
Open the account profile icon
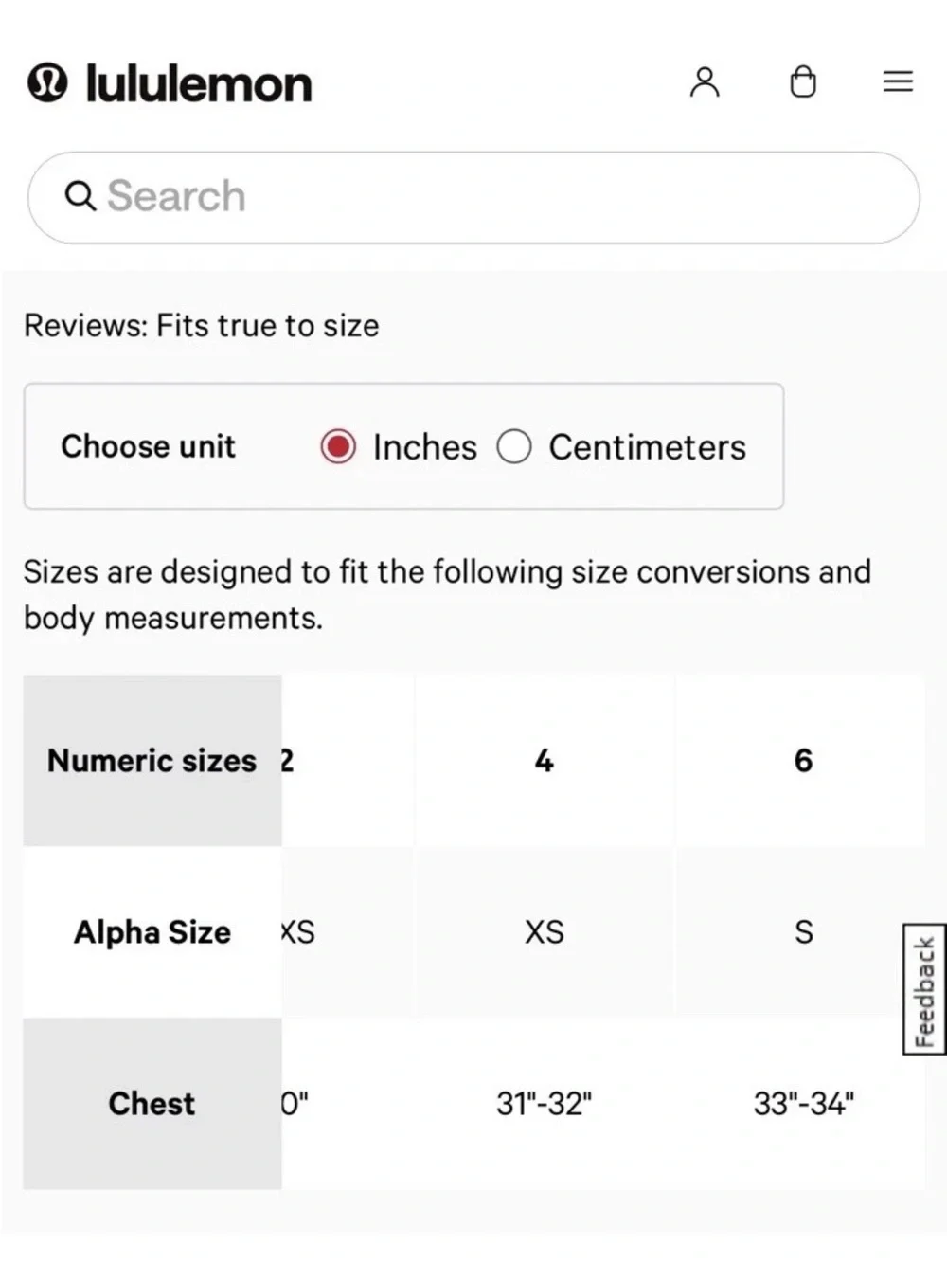click(x=705, y=82)
